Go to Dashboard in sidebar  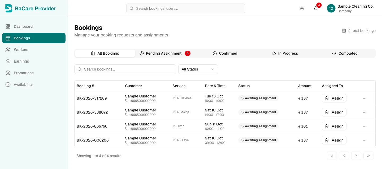(34, 26)
